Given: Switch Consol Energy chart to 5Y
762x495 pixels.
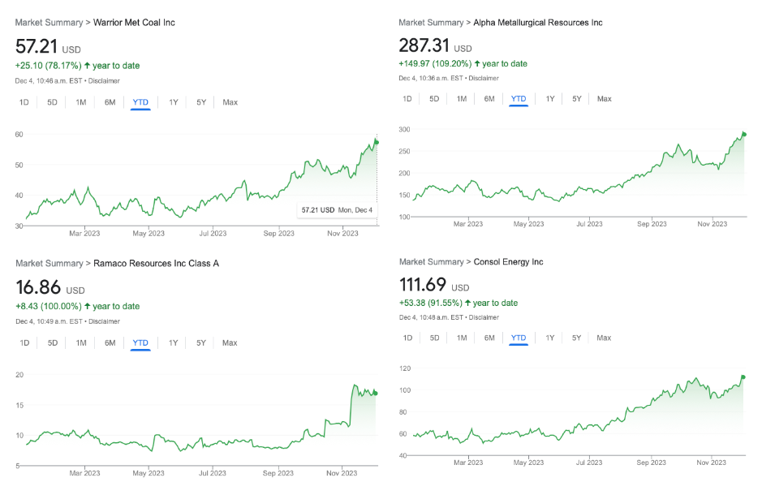Looking at the screenshot, I should pos(576,338).
